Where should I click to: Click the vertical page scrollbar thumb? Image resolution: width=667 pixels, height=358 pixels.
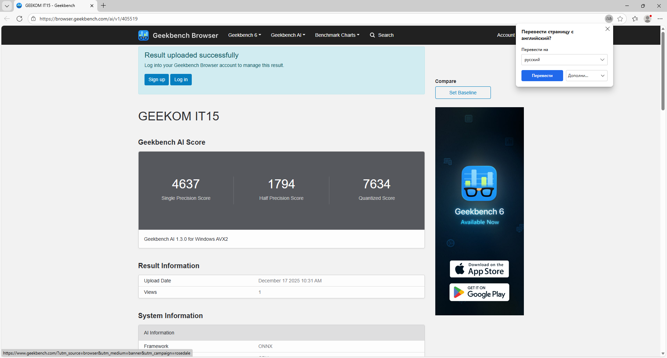[663, 71]
